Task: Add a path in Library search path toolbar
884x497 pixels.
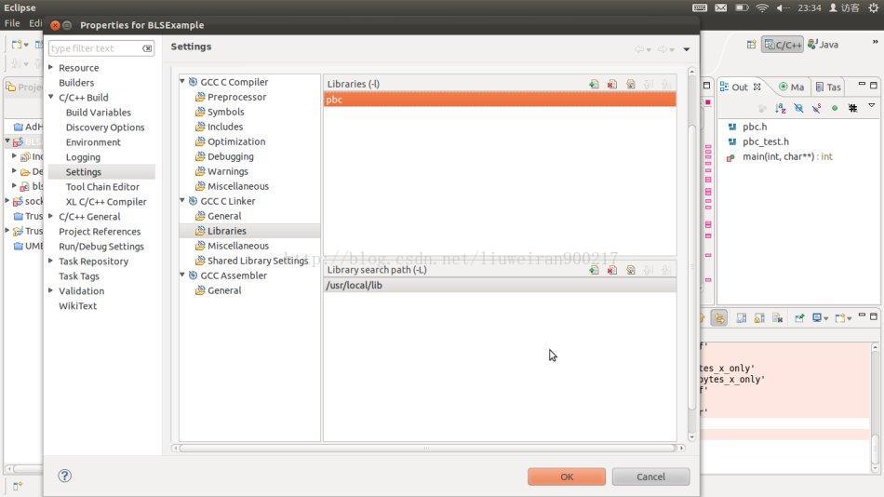Action: tap(594, 270)
